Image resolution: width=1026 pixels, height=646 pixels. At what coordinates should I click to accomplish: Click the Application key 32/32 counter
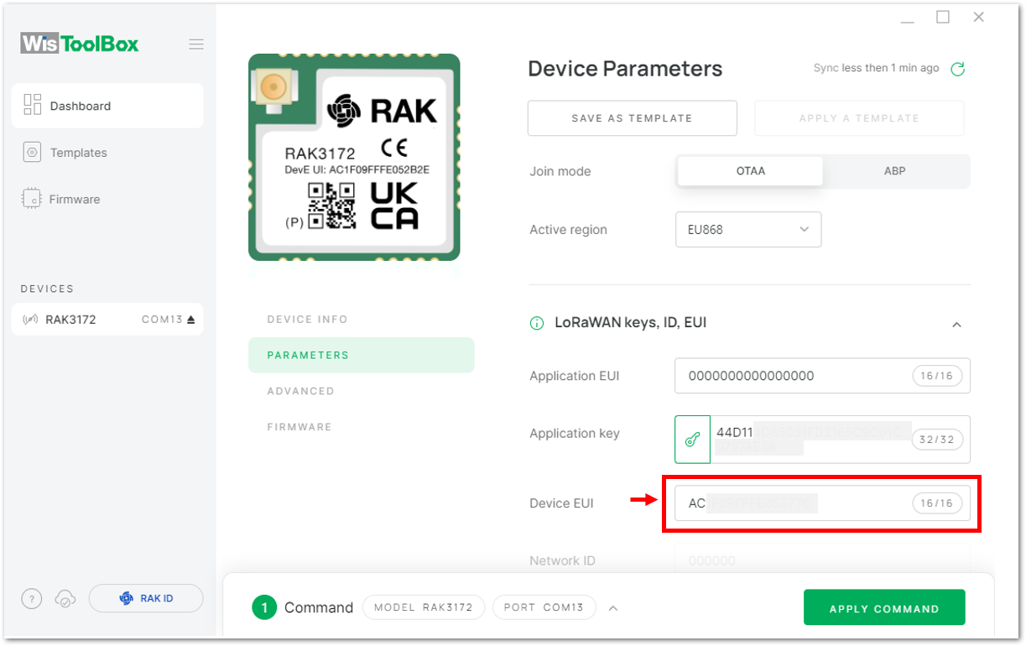(x=937, y=439)
